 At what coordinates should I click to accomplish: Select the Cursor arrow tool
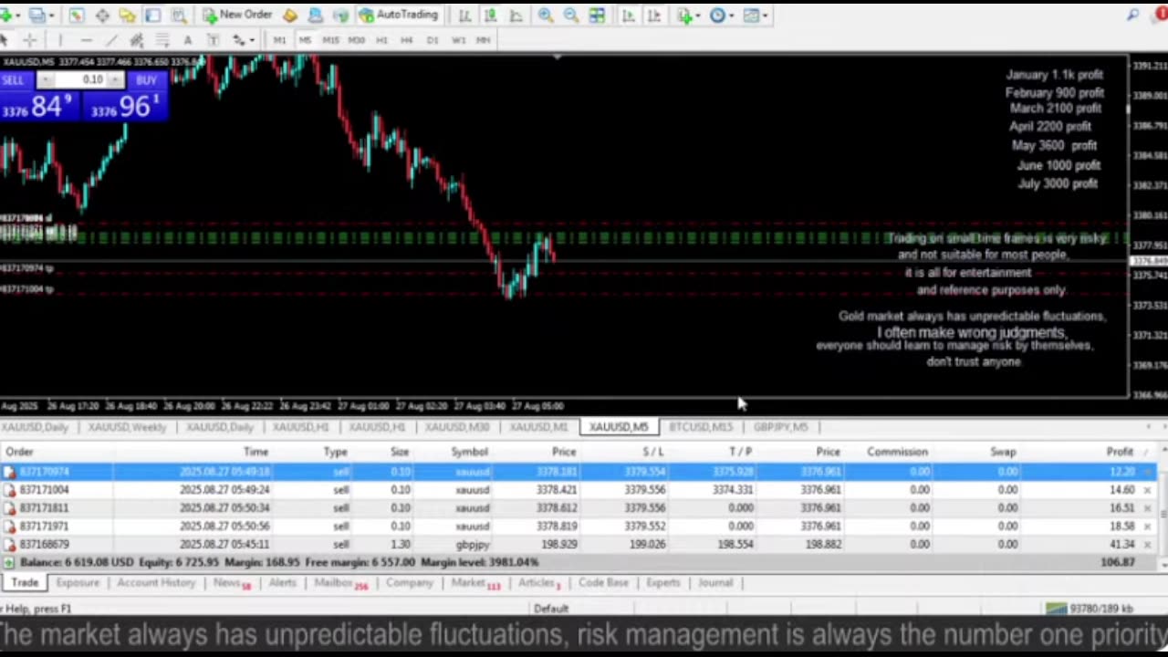tap(5, 40)
